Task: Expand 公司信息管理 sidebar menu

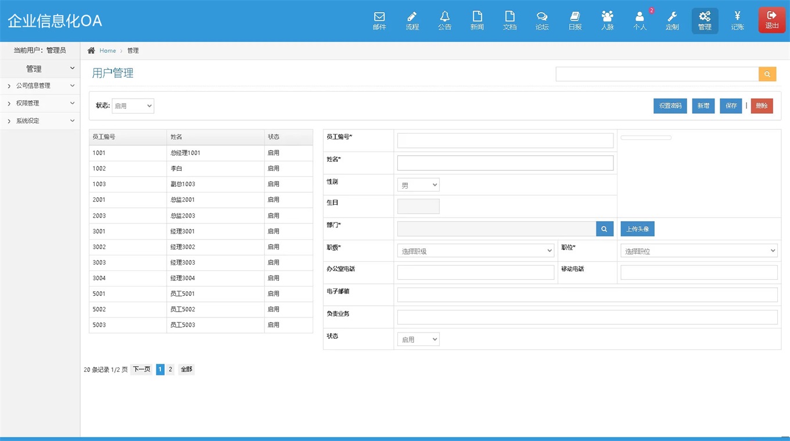Action: pos(40,86)
